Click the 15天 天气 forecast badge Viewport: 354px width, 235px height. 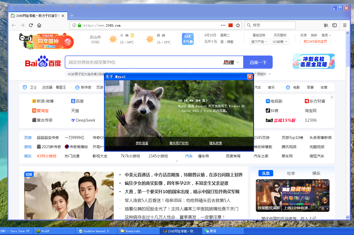[188, 39]
